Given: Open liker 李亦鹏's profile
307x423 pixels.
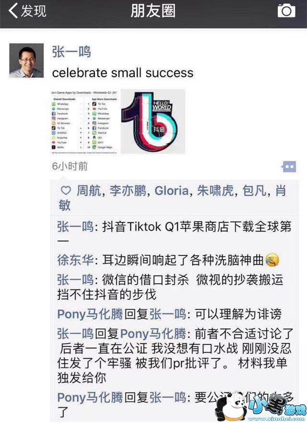Looking at the screenshot, I should click(x=128, y=191).
